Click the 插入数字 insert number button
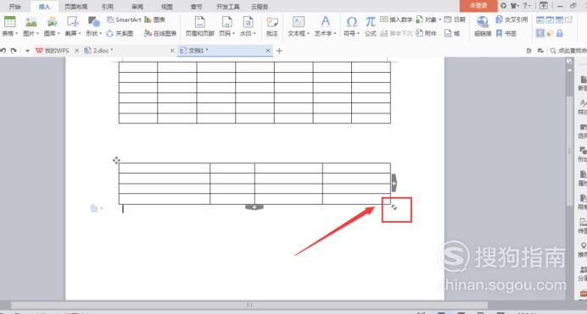The width and height of the screenshot is (587, 314). click(396, 19)
